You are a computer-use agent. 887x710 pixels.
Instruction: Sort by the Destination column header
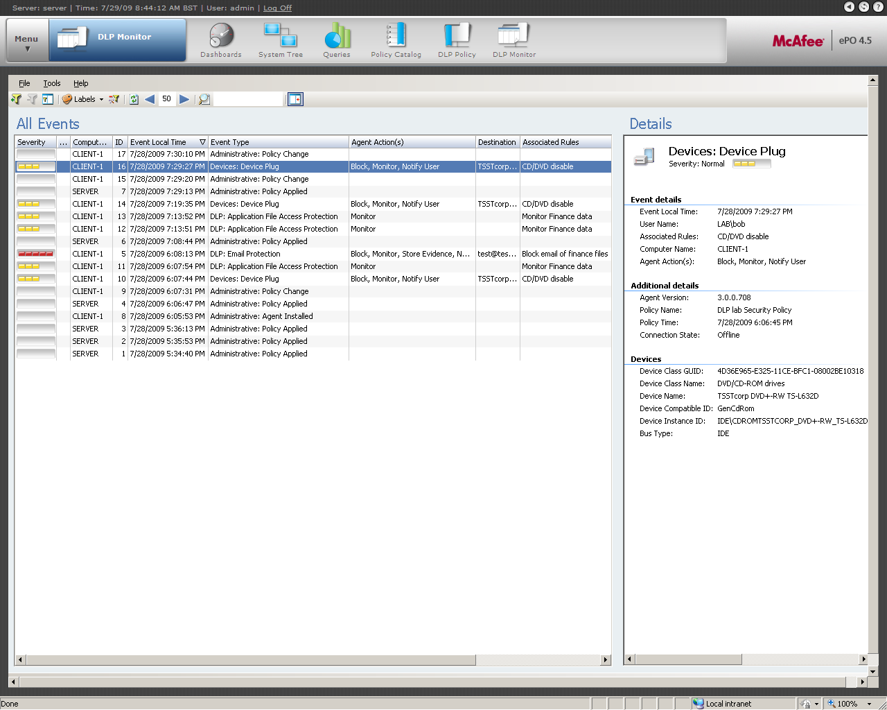(498, 142)
